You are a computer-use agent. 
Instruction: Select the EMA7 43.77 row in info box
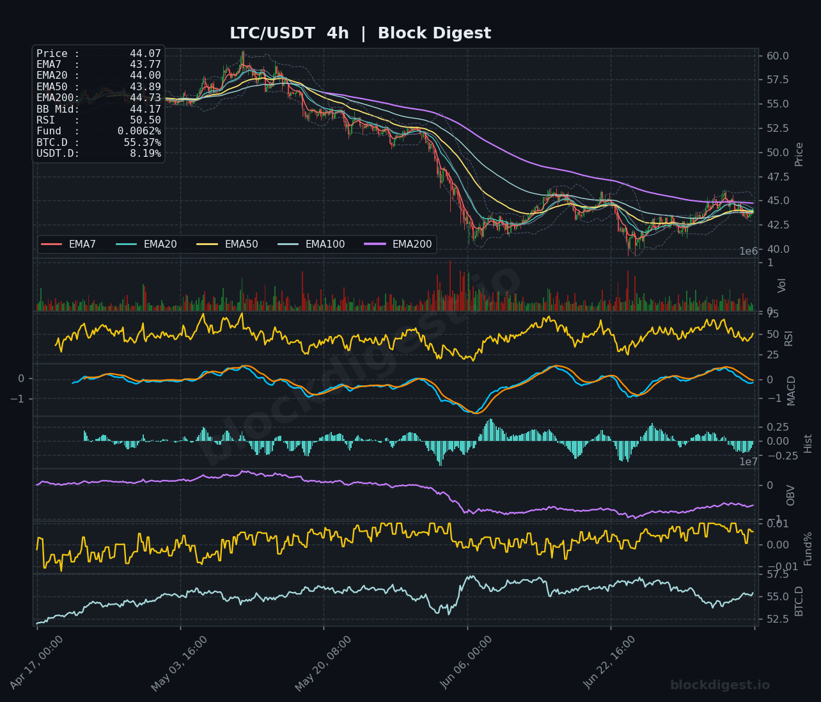click(98, 65)
